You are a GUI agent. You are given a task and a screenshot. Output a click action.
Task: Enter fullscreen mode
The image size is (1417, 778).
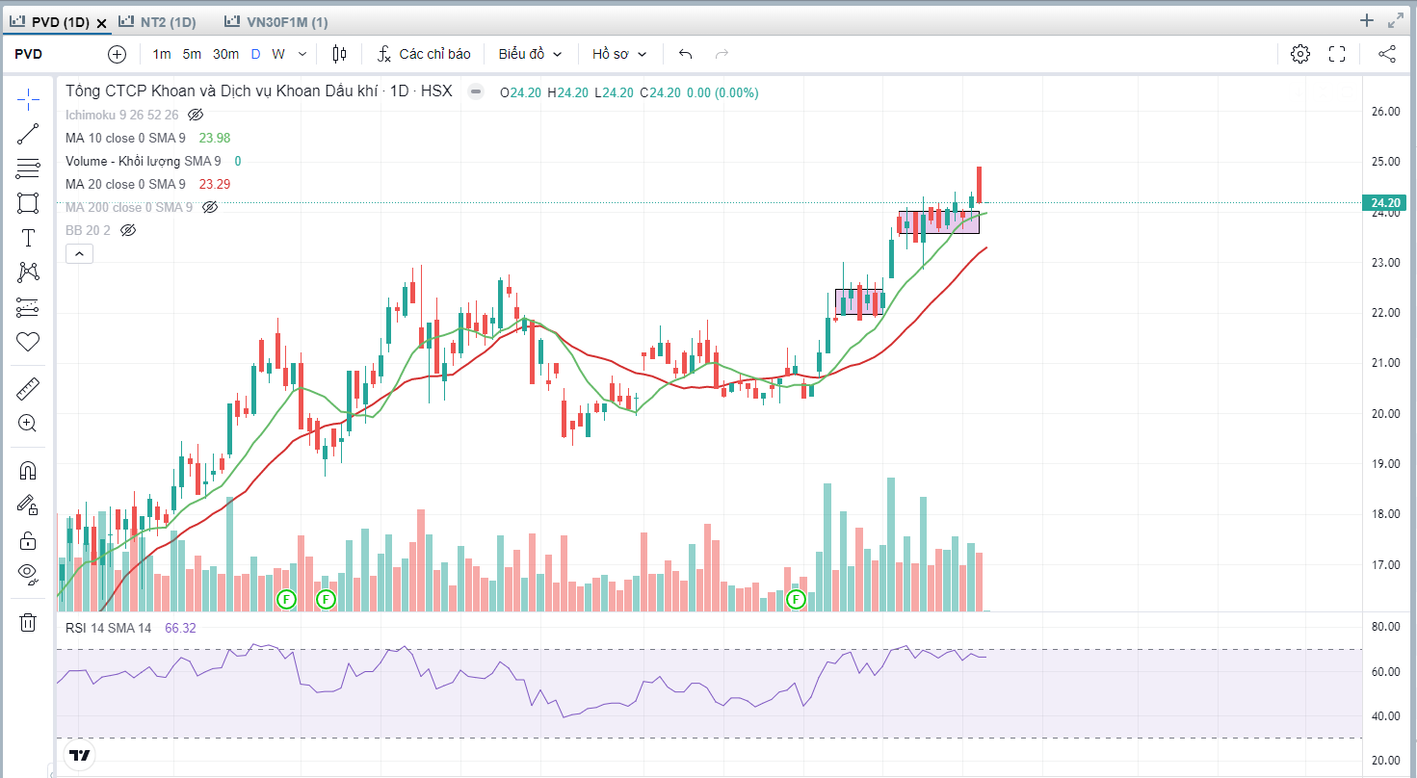click(x=1337, y=54)
